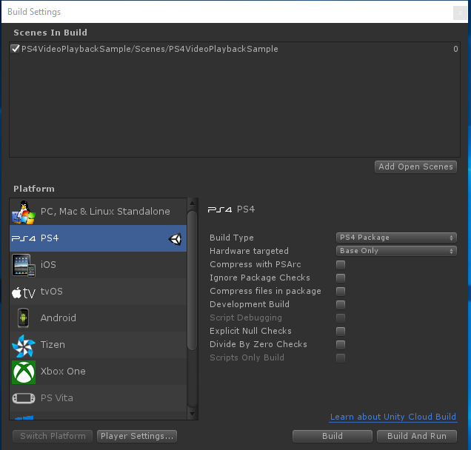Viewport: 471px width, 450px height.
Task: Click the green Xbox One icon
Action: coord(24,372)
